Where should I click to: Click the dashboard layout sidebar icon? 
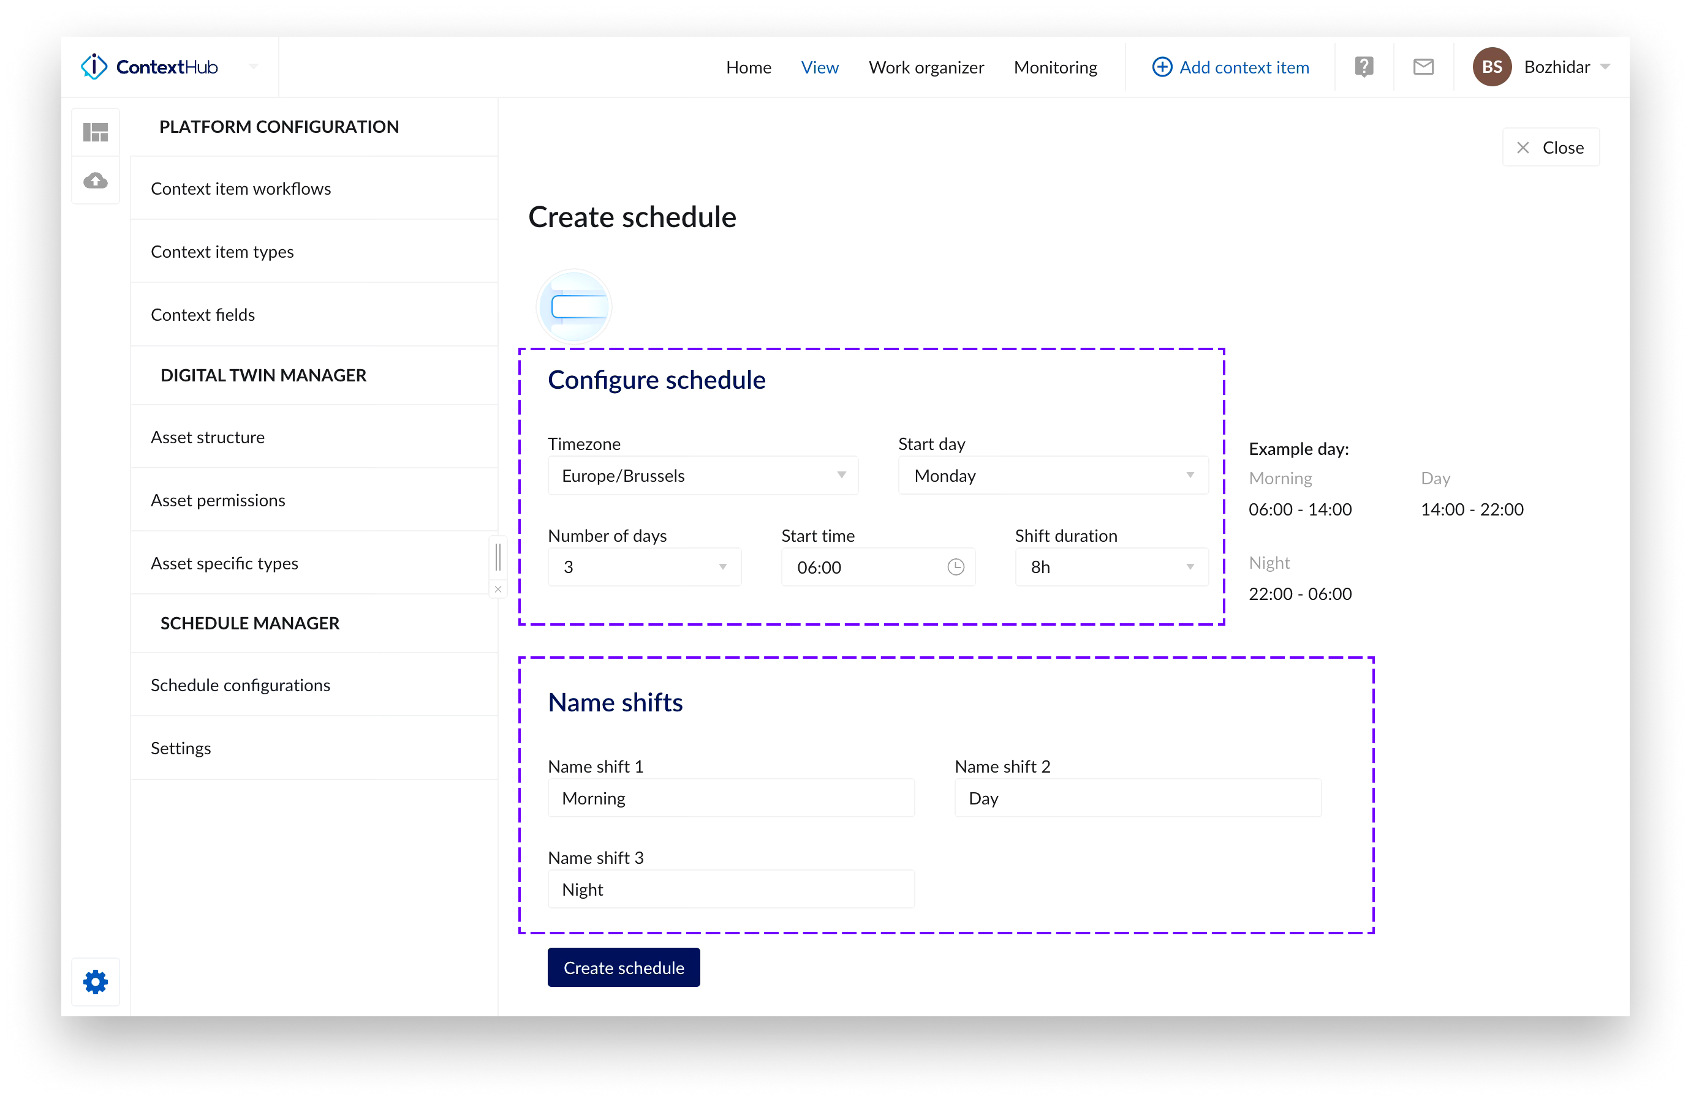point(95,132)
